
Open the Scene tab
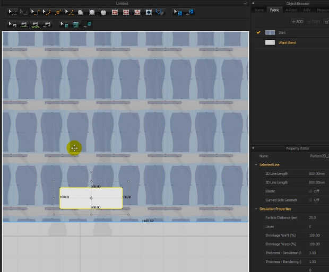(259, 10)
